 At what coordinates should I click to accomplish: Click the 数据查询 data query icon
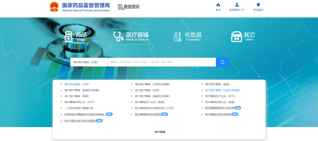(120, 7)
